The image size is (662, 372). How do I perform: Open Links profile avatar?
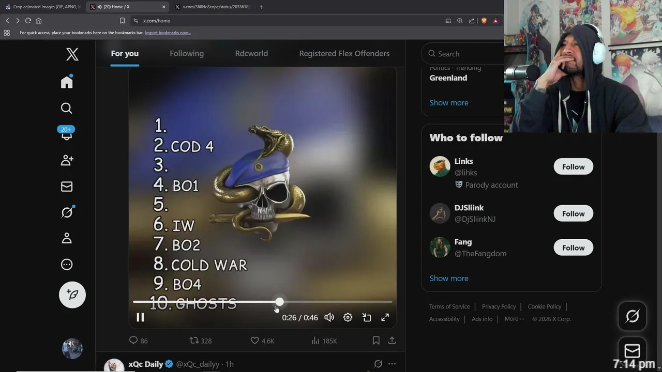coord(440,166)
